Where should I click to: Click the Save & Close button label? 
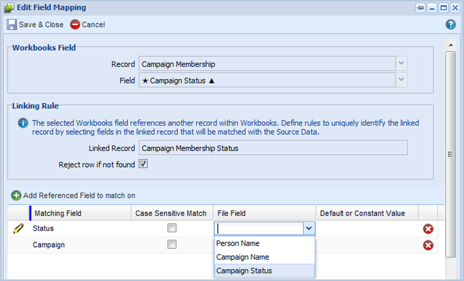click(x=41, y=24)
